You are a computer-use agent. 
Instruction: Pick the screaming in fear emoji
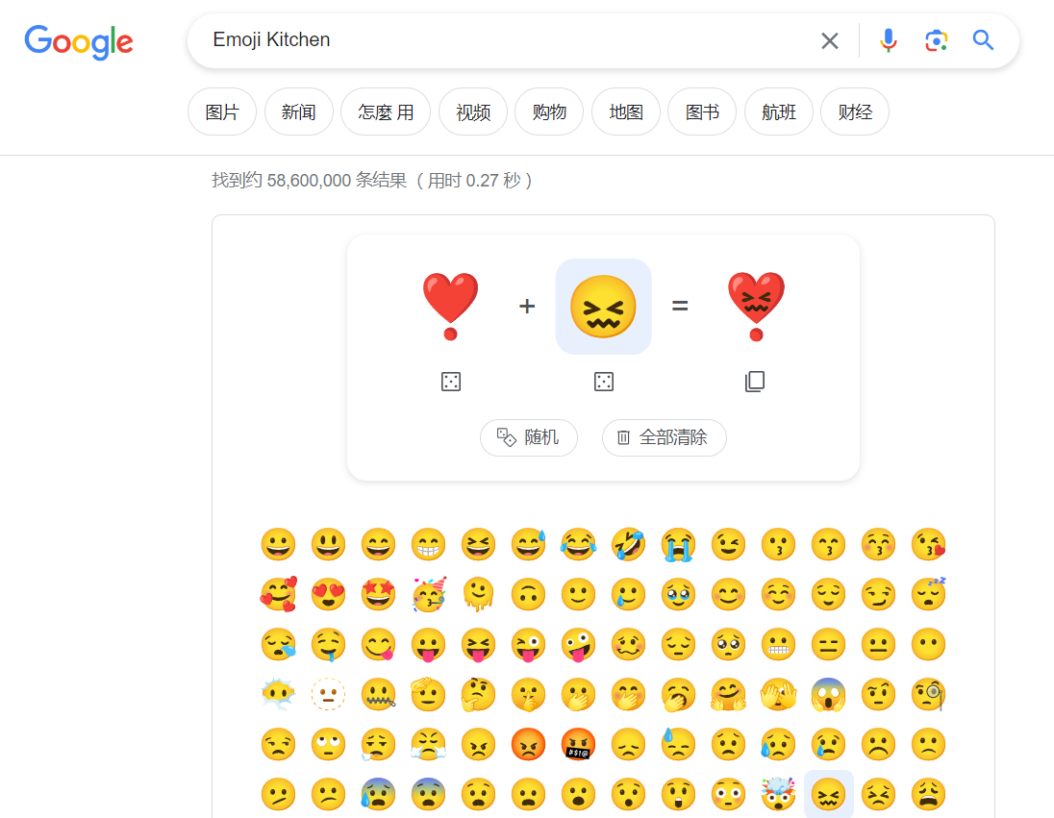click(828, 694)
